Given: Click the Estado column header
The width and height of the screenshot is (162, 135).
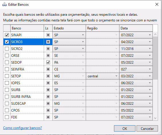Looking at the screenshot, I should click(69, 28).
